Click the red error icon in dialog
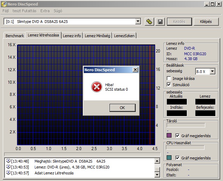 click(97, 87)
